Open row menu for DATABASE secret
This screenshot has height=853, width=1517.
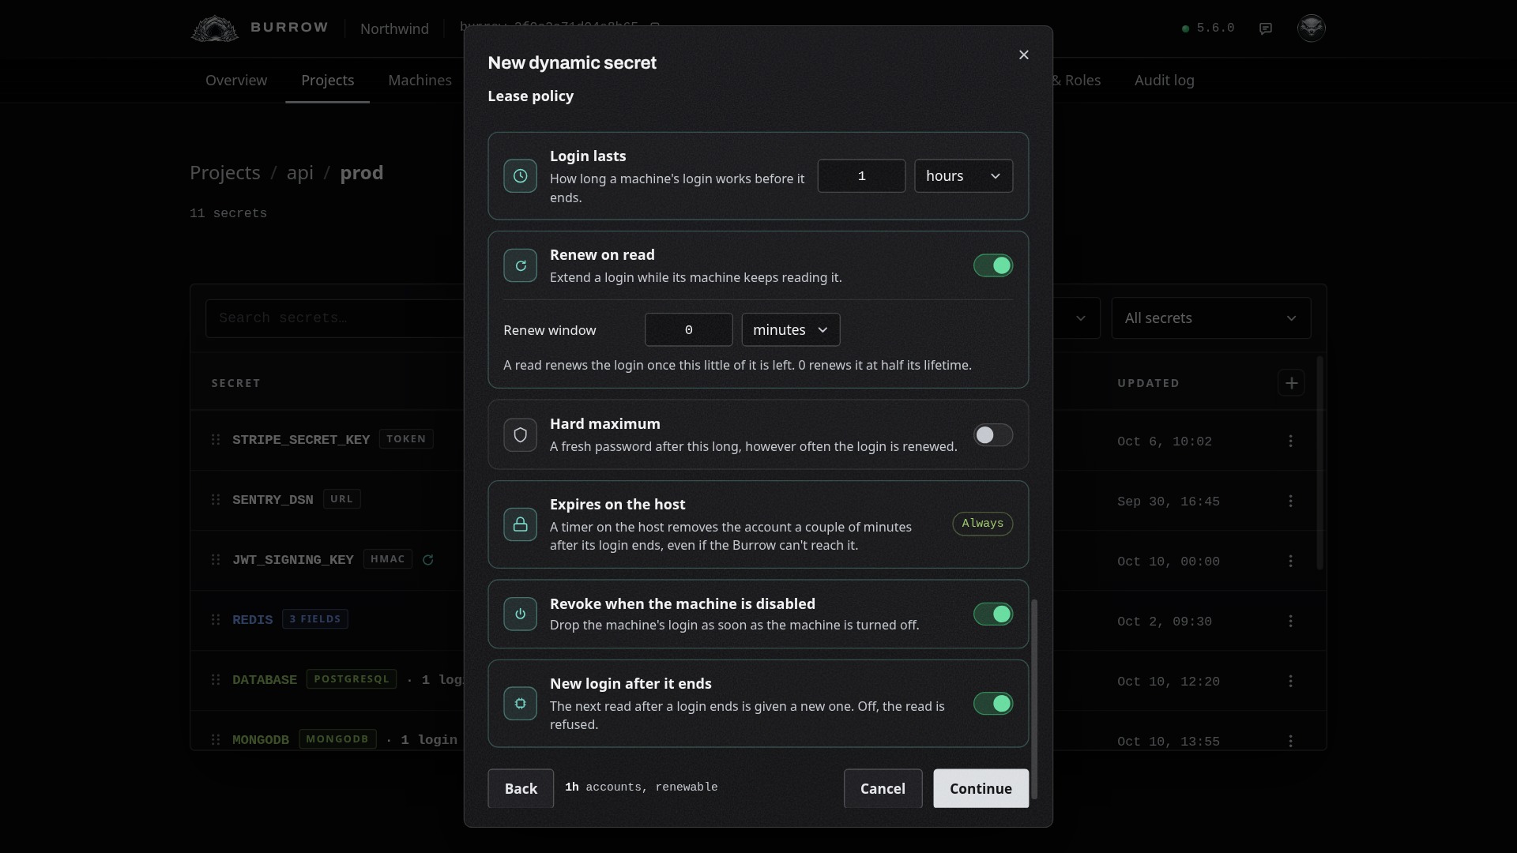(x=1291, y=681)
